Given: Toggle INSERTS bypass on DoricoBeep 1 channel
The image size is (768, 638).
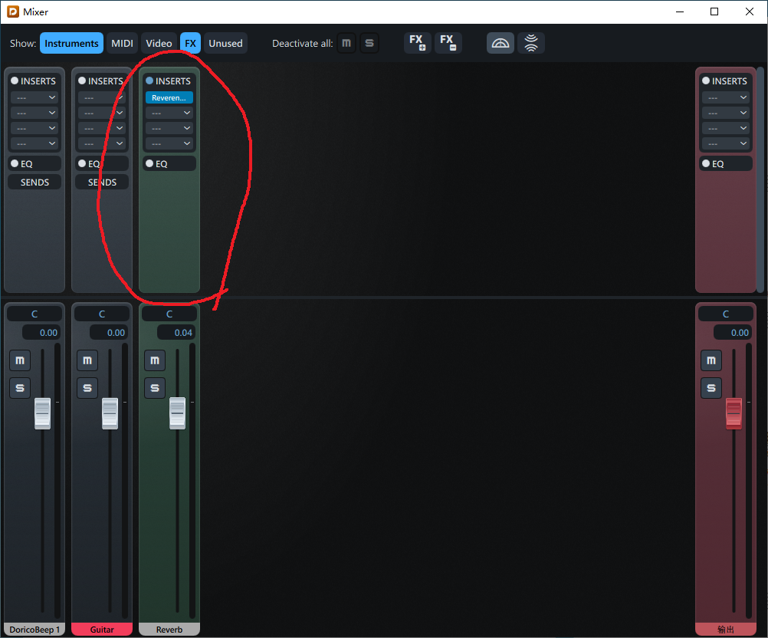Looking at the screenshot, I should 15,81.
